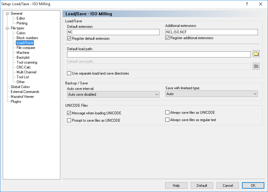Image resolution: width=268 pixels, height=192 pixels.
Task: Click the question mark help icon
Action: click(247, 4)
